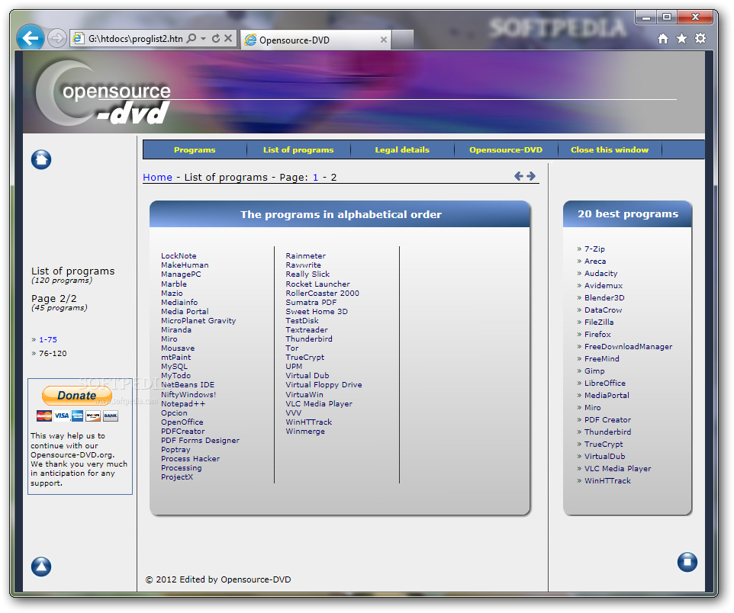The image size is (734, 613).
Task: Open WinHTTrack in best programs list
Action: (607, 480)
